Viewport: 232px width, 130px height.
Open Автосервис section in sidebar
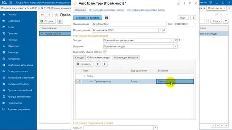pos(14,59)
